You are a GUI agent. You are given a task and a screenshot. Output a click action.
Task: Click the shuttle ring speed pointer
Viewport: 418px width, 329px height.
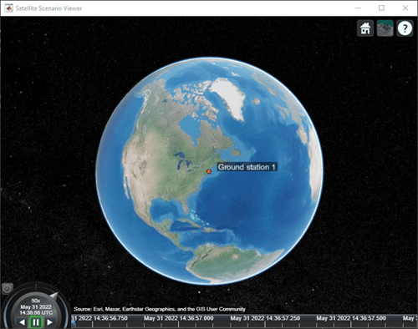pos(54,296)
